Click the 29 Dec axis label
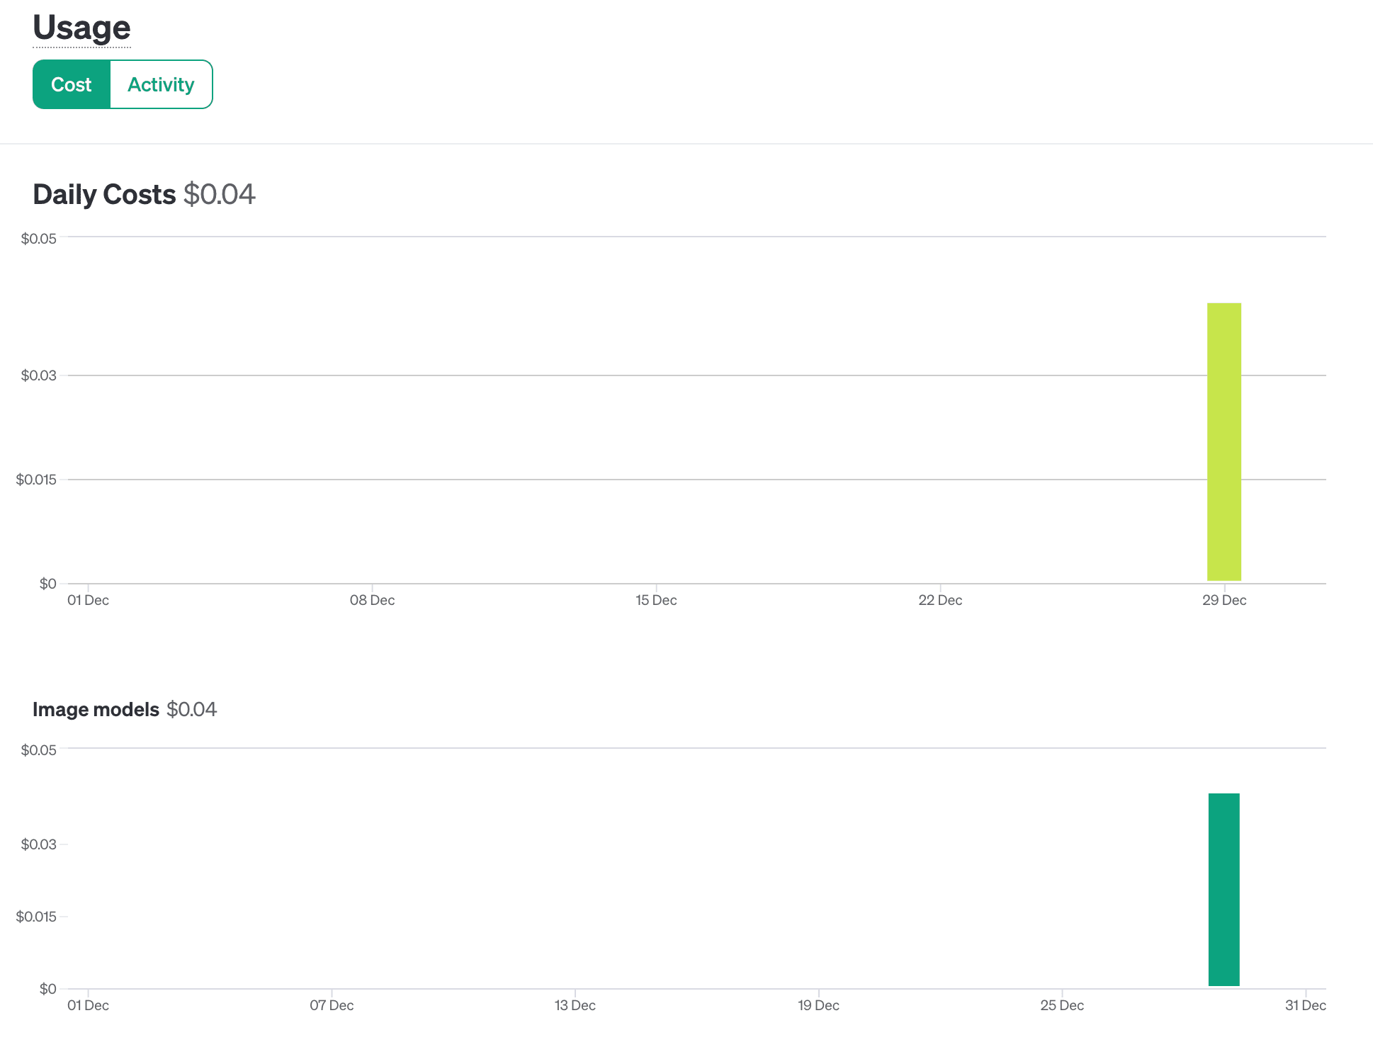The height and width of the screenshot is (1064, 1373). (x=1224, y=600)
